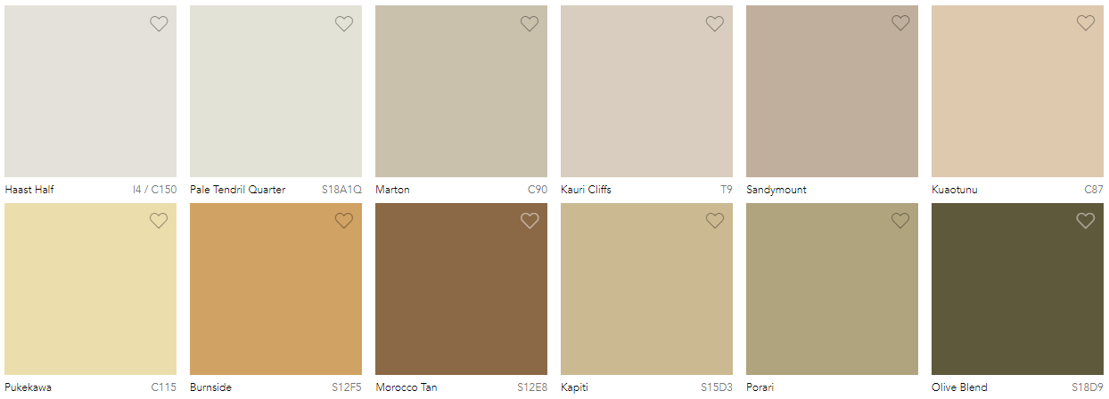This screenshot has width=1109, height=399.
Task: Favorite Morocco Tan using heart icon
Action: (530, 221)
